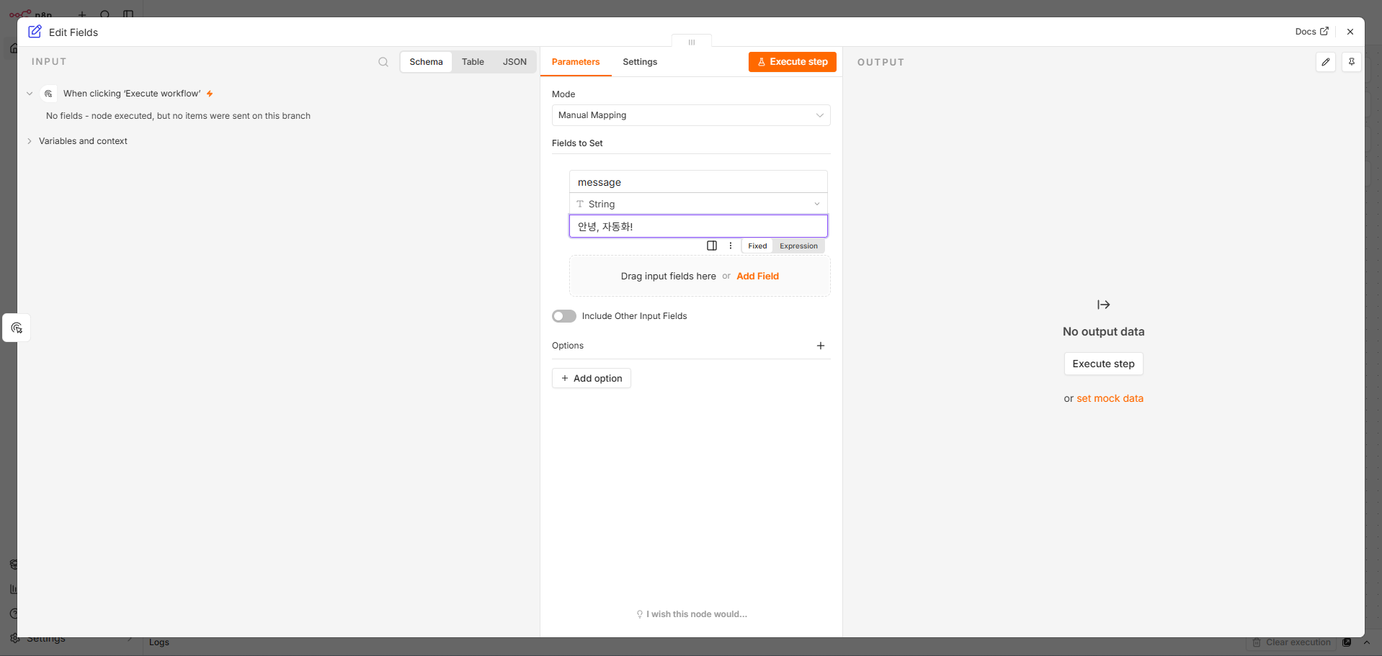The width and height of the screenshot is (1382, 656).
Task: Switch to the Settings tab
Action: (640, 62)
